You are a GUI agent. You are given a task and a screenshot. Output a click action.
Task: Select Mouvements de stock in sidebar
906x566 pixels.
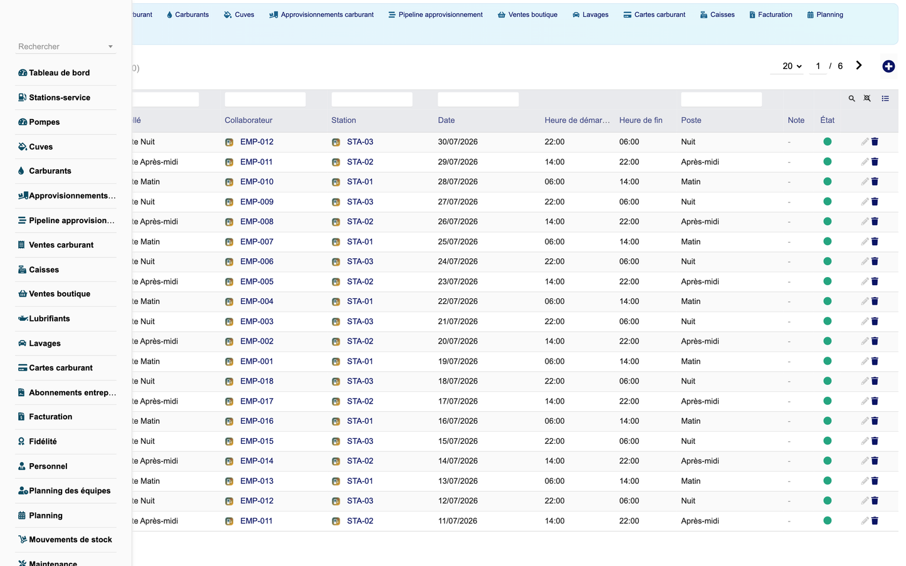[66, 540]
